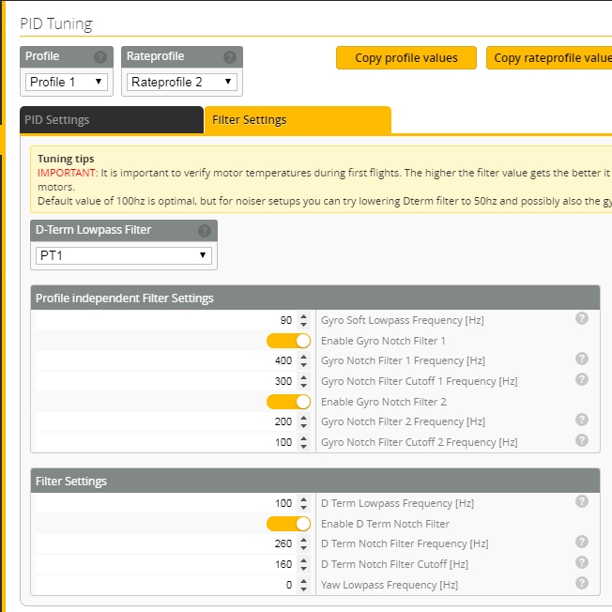Click help icon for Yaw Lowpass Frequency
The height and width of the screenshot is (612, 612).
(582, 583)
